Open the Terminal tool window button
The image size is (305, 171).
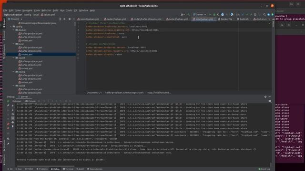(x=68, y=169)
